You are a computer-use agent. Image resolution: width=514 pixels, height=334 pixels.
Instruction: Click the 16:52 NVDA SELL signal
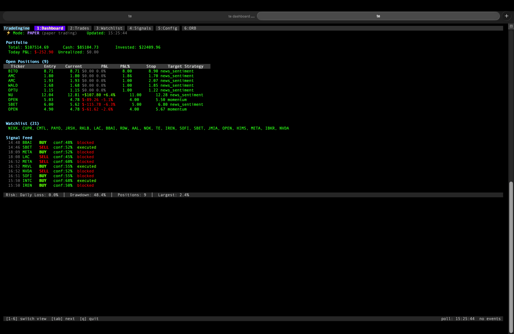click(51, 171)
